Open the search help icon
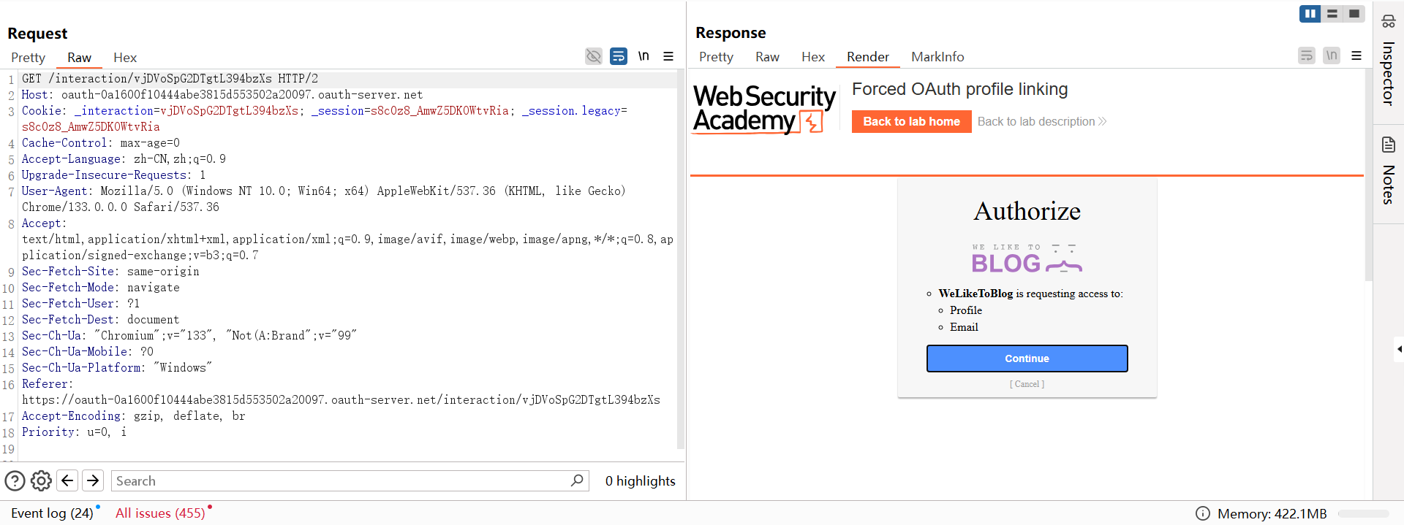The image size is (1404, 525). point(15,480)
